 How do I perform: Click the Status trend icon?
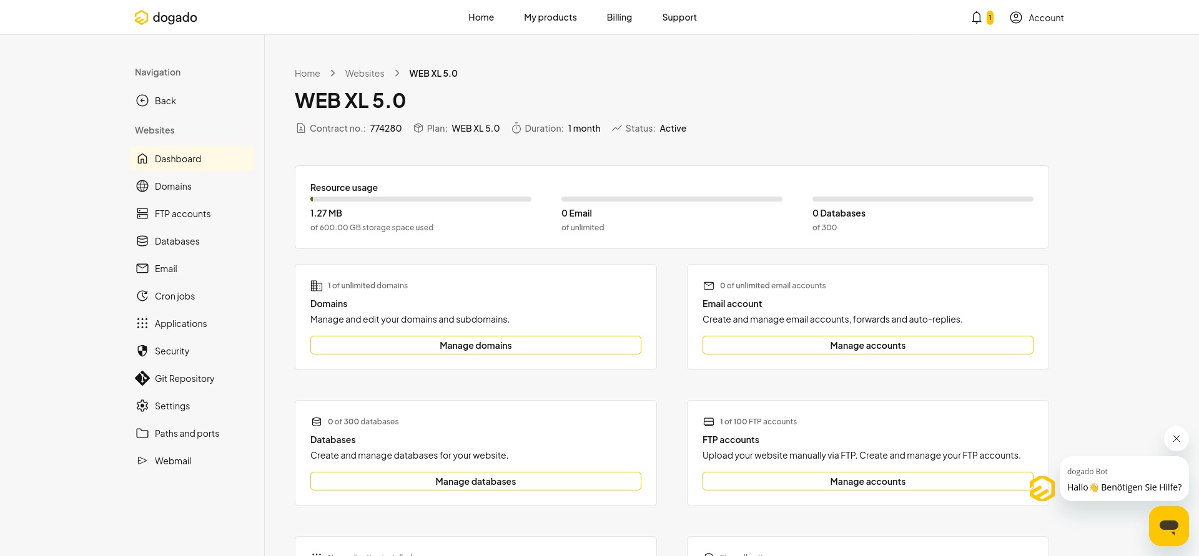[x=617, y=128]
